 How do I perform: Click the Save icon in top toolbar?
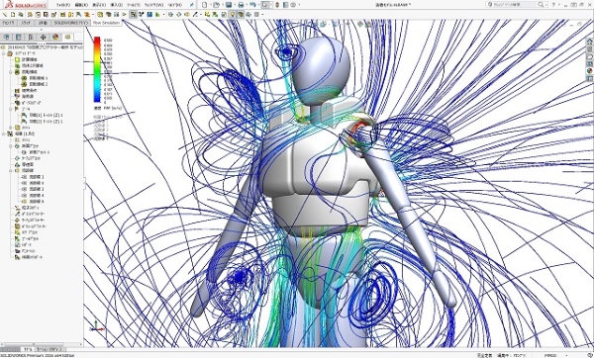229,5
